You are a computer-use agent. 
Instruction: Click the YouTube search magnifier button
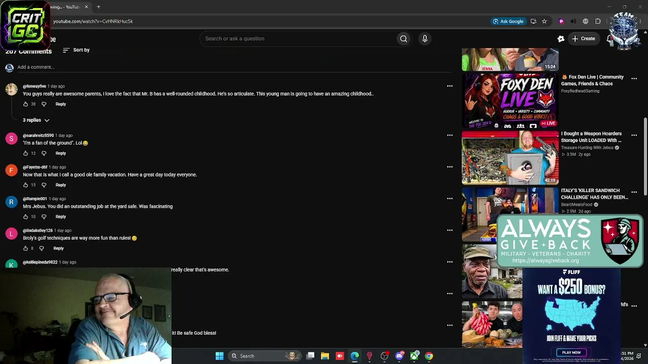[x=403, y=38]
